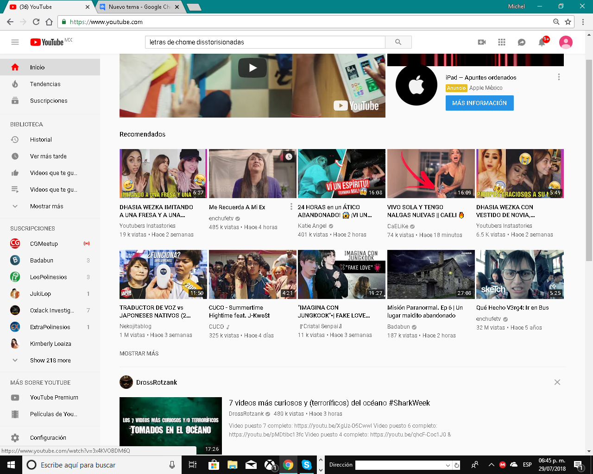This screenshot has width=593, height=474.
Task: Open the account avatar menu
Action: point(566,42)
